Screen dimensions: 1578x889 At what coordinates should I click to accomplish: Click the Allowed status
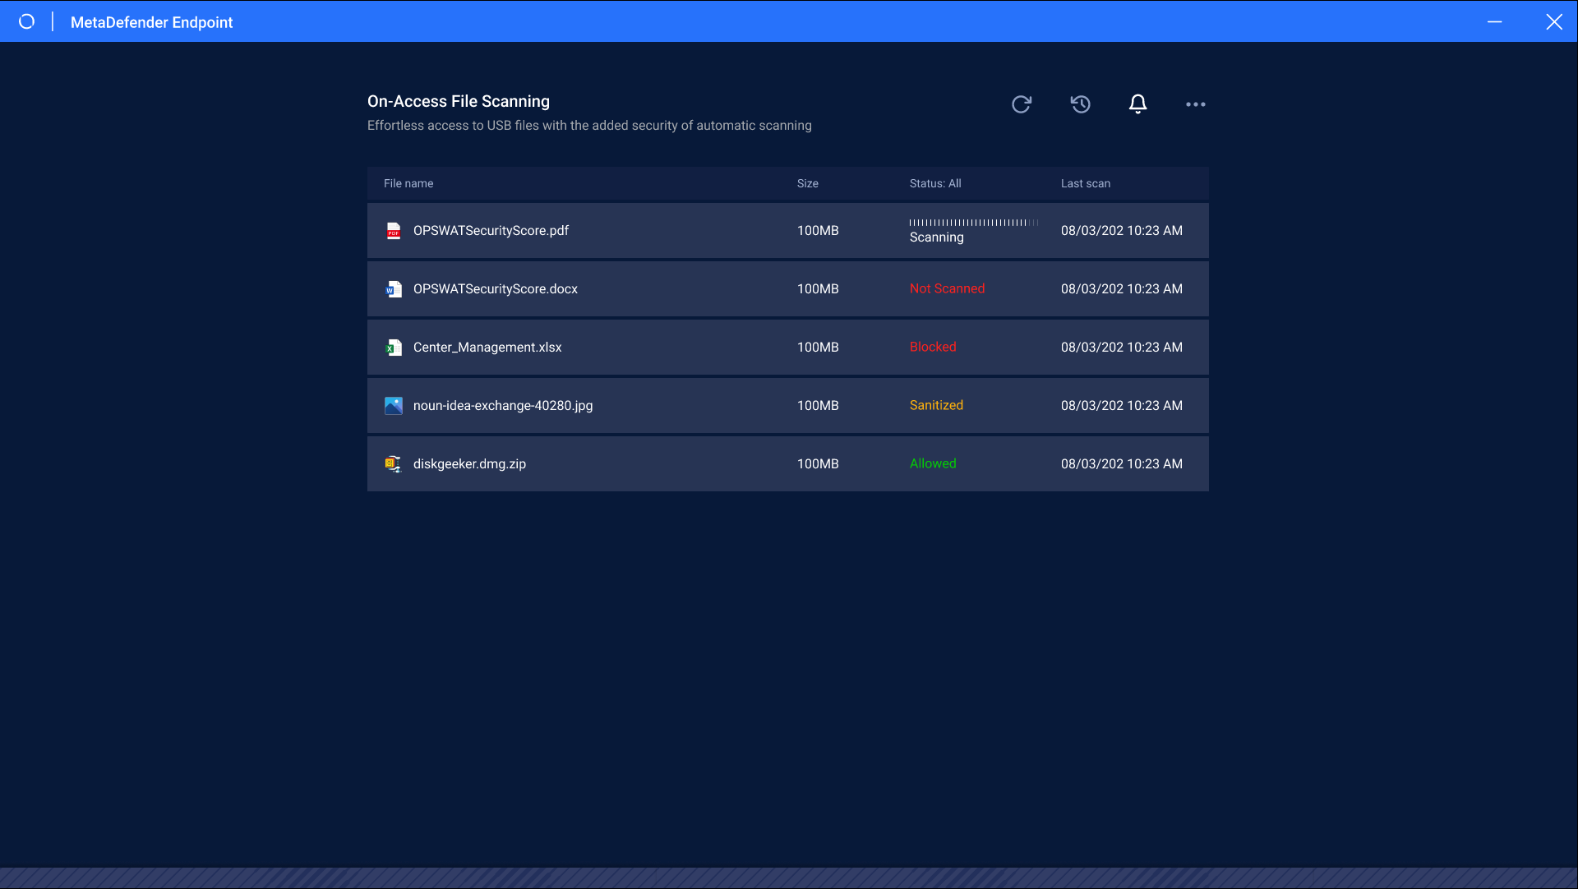(933, 464)
